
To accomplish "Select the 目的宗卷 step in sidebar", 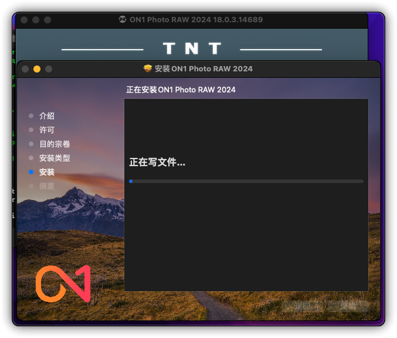I will (x=55, y=144).
